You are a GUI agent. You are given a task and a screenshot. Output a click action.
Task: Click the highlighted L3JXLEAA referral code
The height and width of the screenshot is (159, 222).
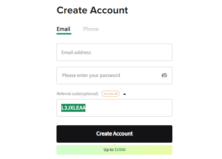[x=74, y=108]
